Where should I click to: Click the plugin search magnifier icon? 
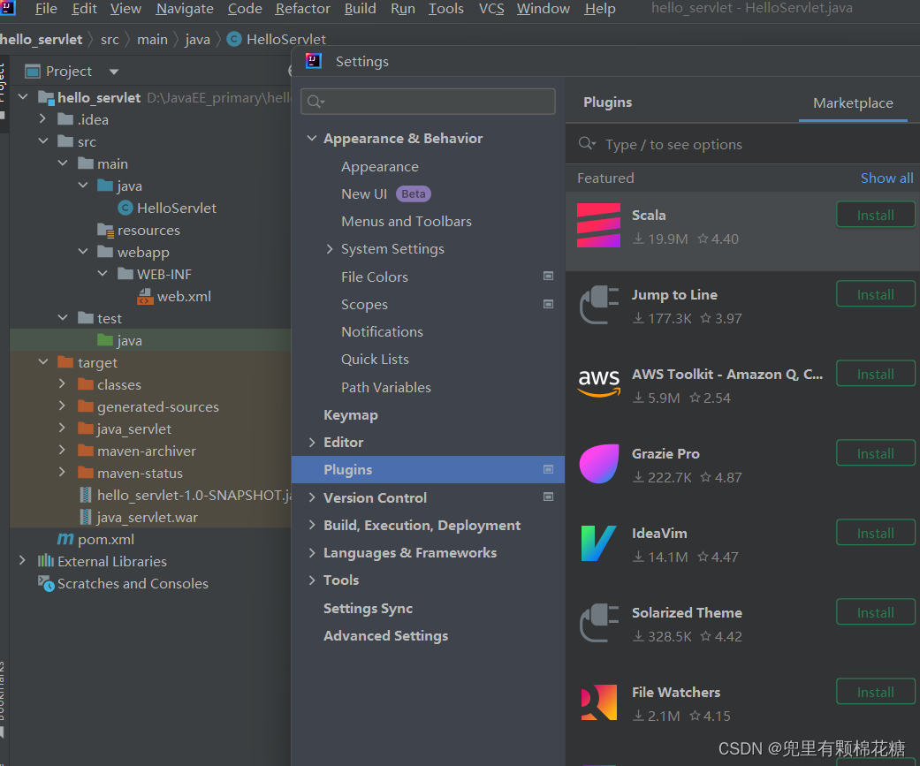(x=587, y=144)
